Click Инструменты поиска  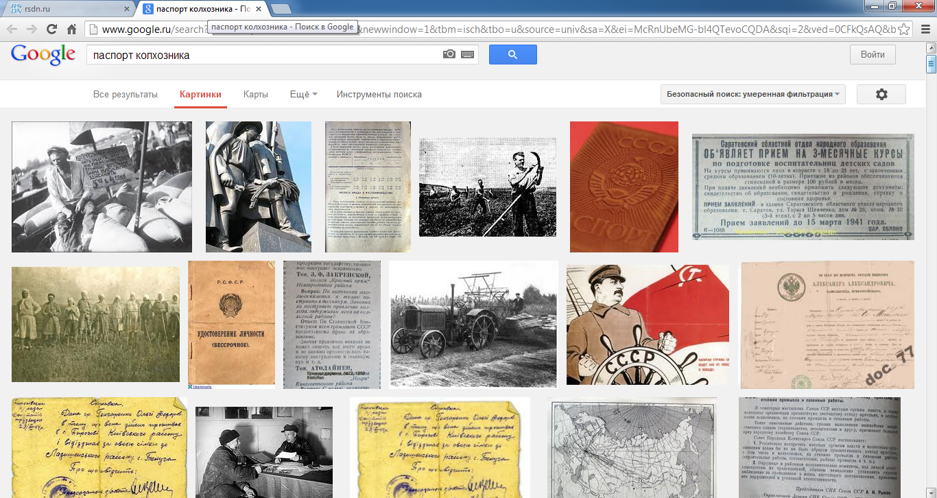[x=379, y=95]
